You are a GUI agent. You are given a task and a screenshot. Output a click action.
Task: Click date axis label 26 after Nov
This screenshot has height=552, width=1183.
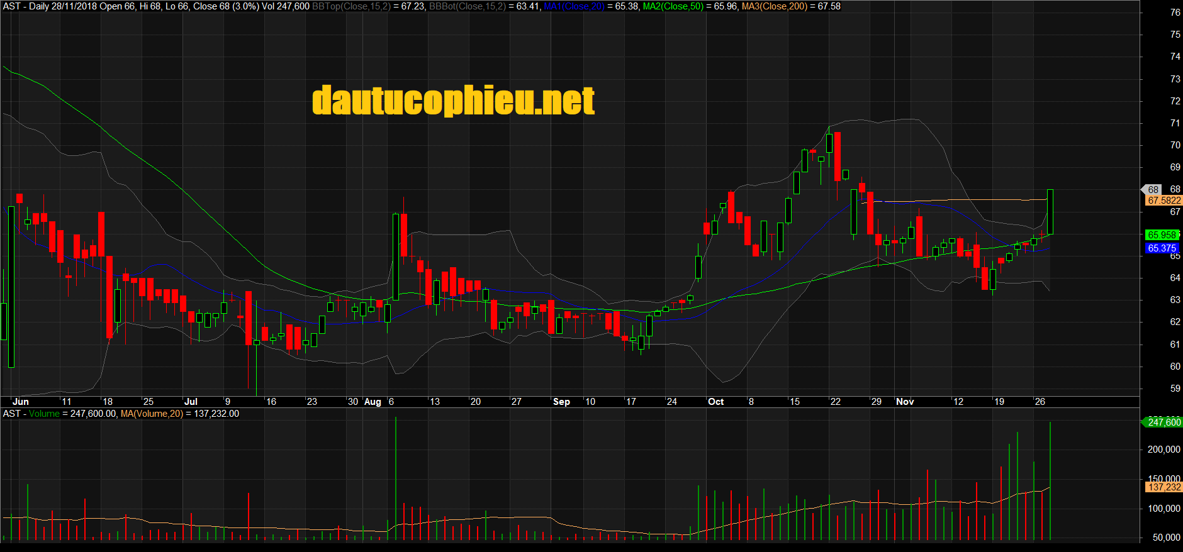[1040, 402]
